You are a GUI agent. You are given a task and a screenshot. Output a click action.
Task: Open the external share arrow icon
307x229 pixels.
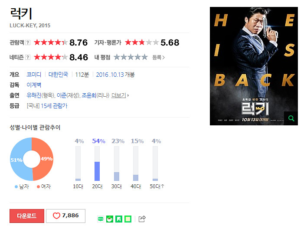coord(142,219)
